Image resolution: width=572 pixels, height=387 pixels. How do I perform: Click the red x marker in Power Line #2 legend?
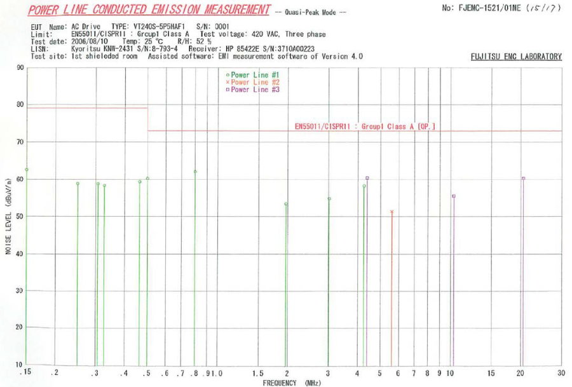[x=228, y=83]
